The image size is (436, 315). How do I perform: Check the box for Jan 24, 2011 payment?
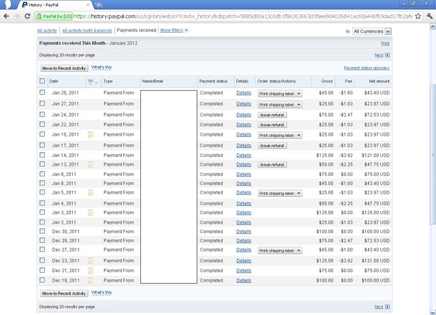tap(42, 115)
